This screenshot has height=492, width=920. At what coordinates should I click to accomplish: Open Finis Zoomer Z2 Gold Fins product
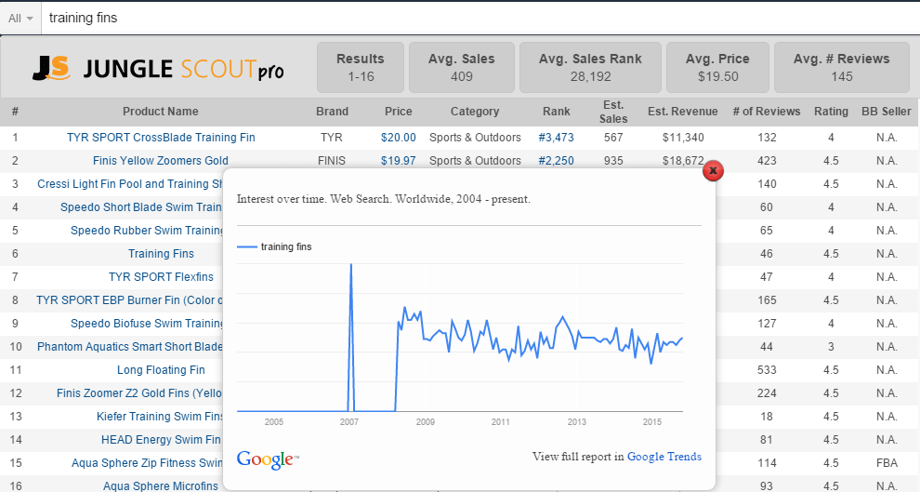click(139, 392)
